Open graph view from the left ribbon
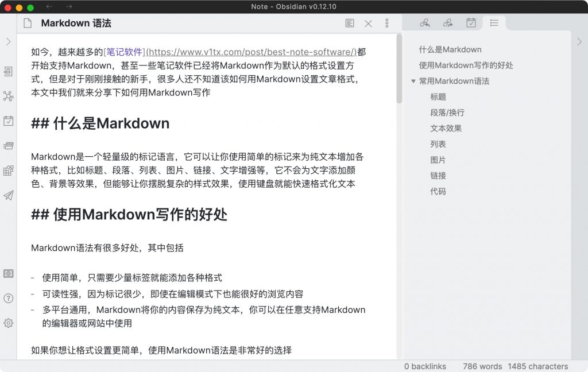The image size is (588, 372). [8, 96]
